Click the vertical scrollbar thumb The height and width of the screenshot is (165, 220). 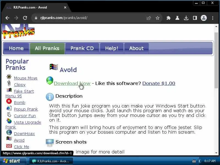(216, 60)
